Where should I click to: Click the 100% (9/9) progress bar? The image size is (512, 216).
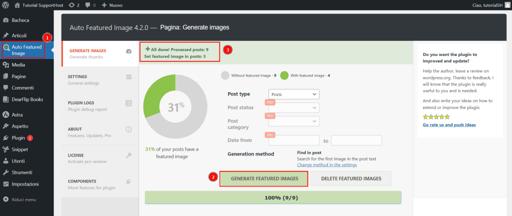273,197
